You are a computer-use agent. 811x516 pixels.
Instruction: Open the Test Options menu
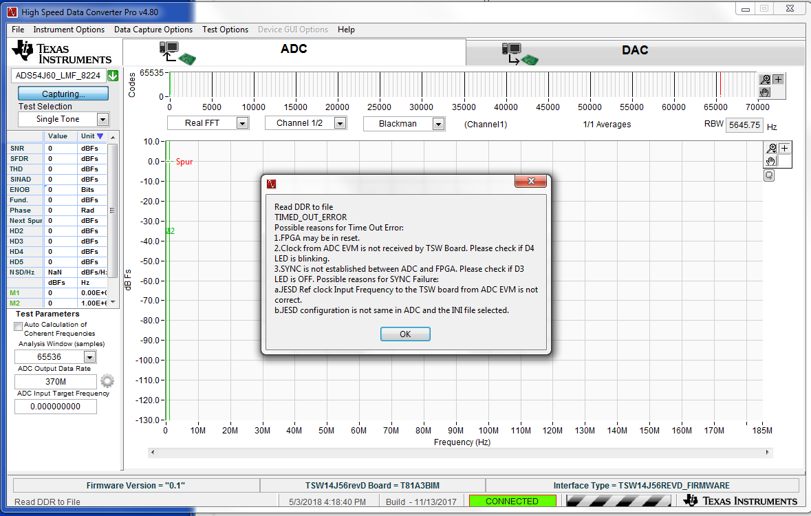[225, 30]
